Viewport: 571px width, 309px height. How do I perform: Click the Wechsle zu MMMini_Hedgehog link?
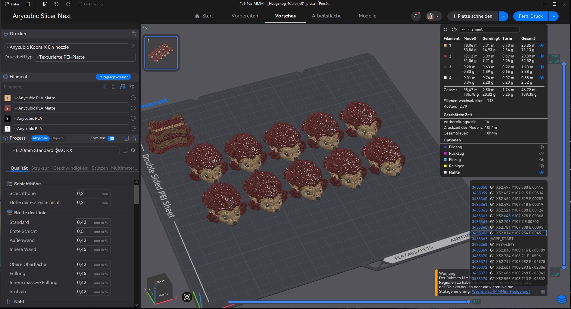[x=501, y=292]
